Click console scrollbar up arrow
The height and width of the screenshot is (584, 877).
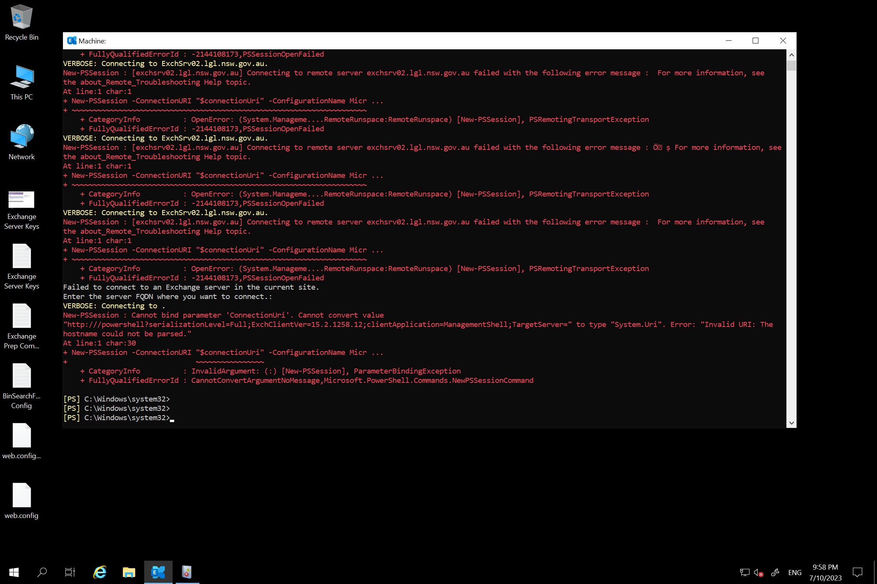tap(791, 55)
